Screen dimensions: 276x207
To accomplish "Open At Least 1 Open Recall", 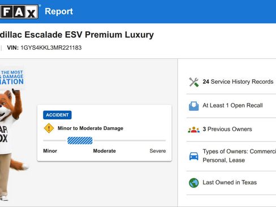I will click(232, 105).
